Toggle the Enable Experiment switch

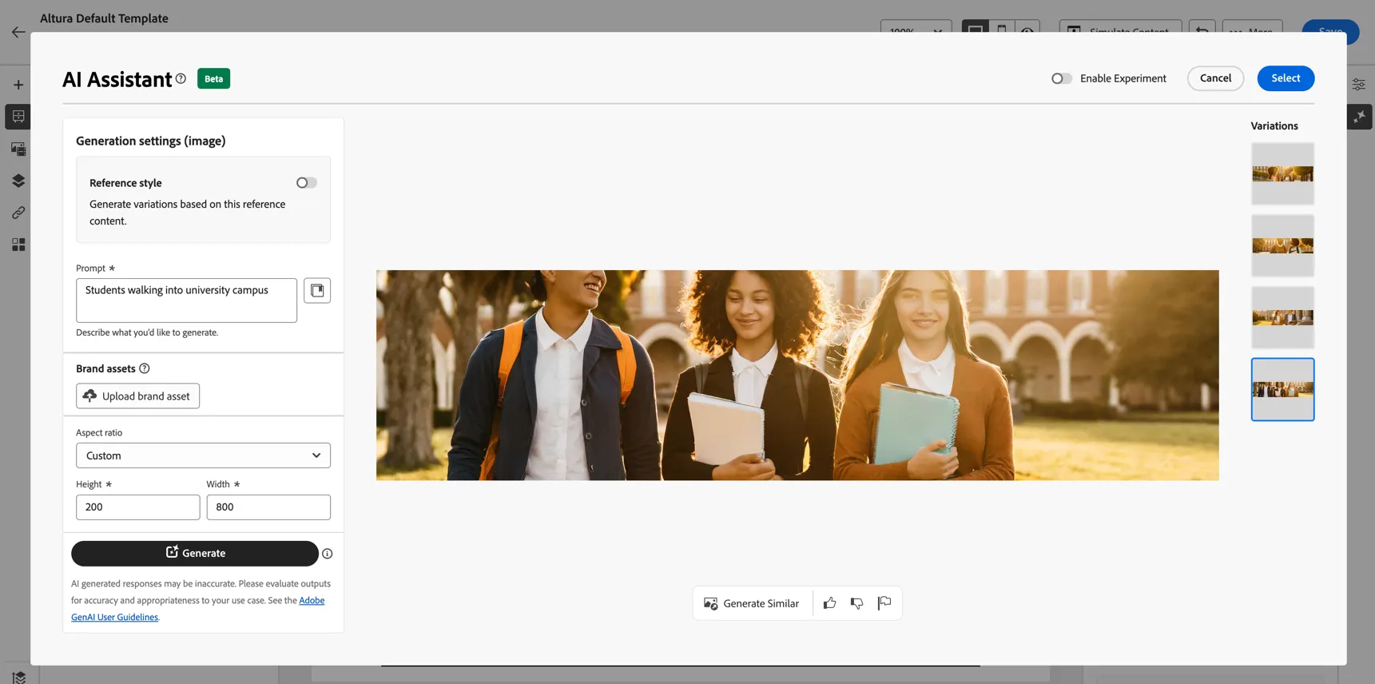coord(1061,78)
